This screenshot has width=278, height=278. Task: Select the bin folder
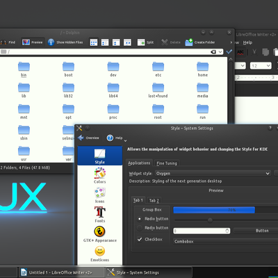[x=24, y=69]
